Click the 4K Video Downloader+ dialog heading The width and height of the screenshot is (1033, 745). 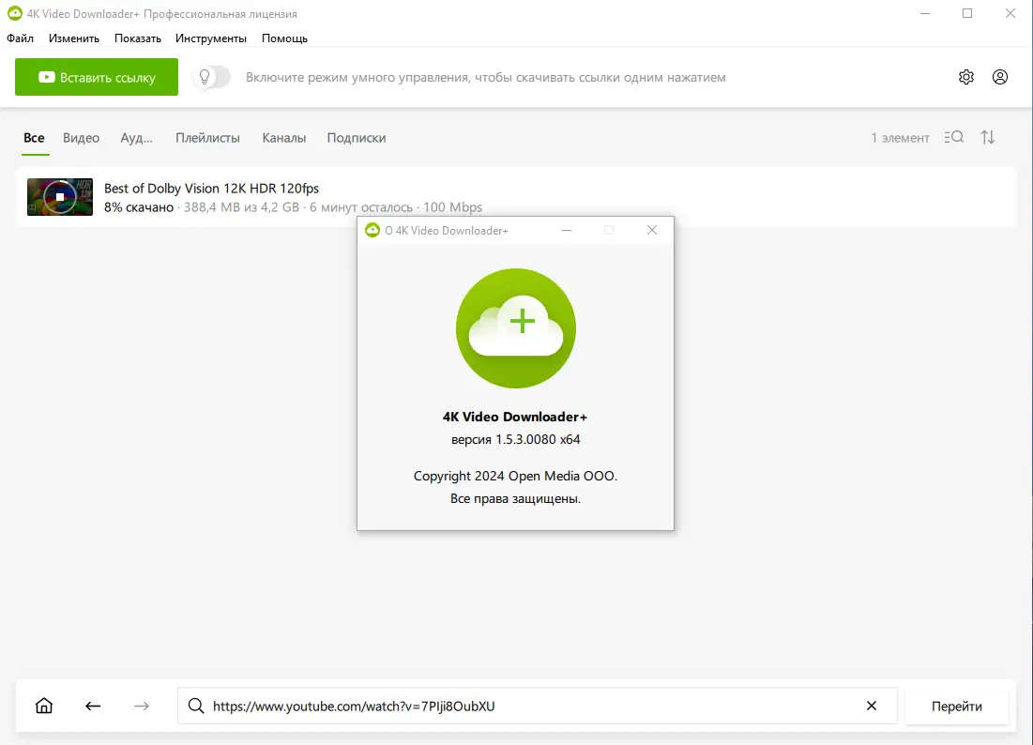515,417
